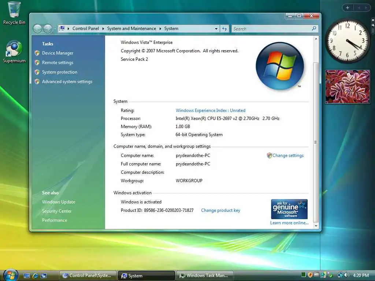Select the Control Panel breadcrumb

pos(86,29)
